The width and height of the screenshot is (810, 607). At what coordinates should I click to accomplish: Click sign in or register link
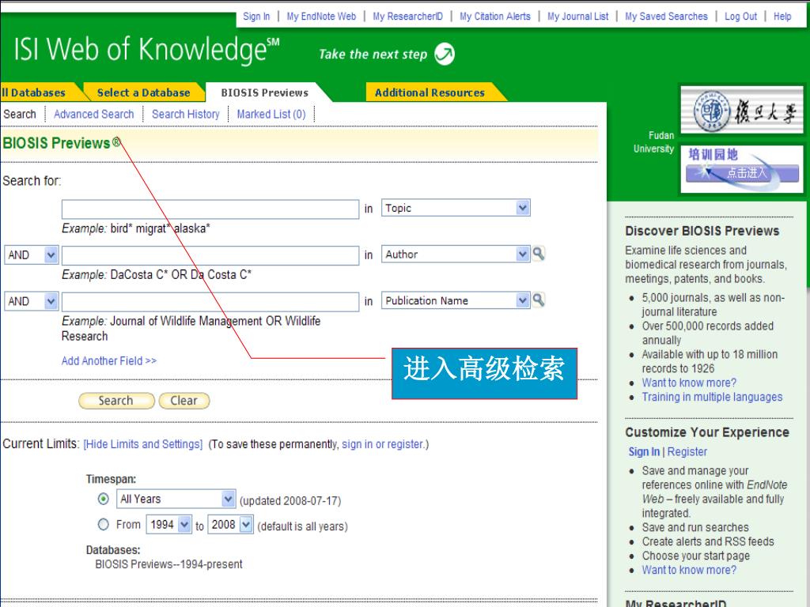(x=383, y=444)
